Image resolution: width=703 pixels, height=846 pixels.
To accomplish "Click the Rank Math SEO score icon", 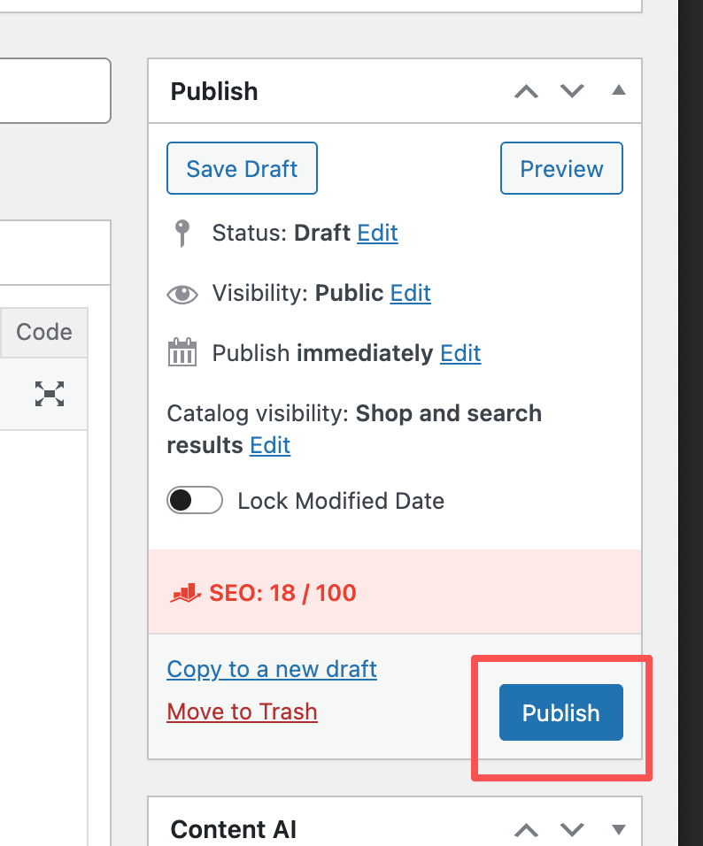I will 183,593.
